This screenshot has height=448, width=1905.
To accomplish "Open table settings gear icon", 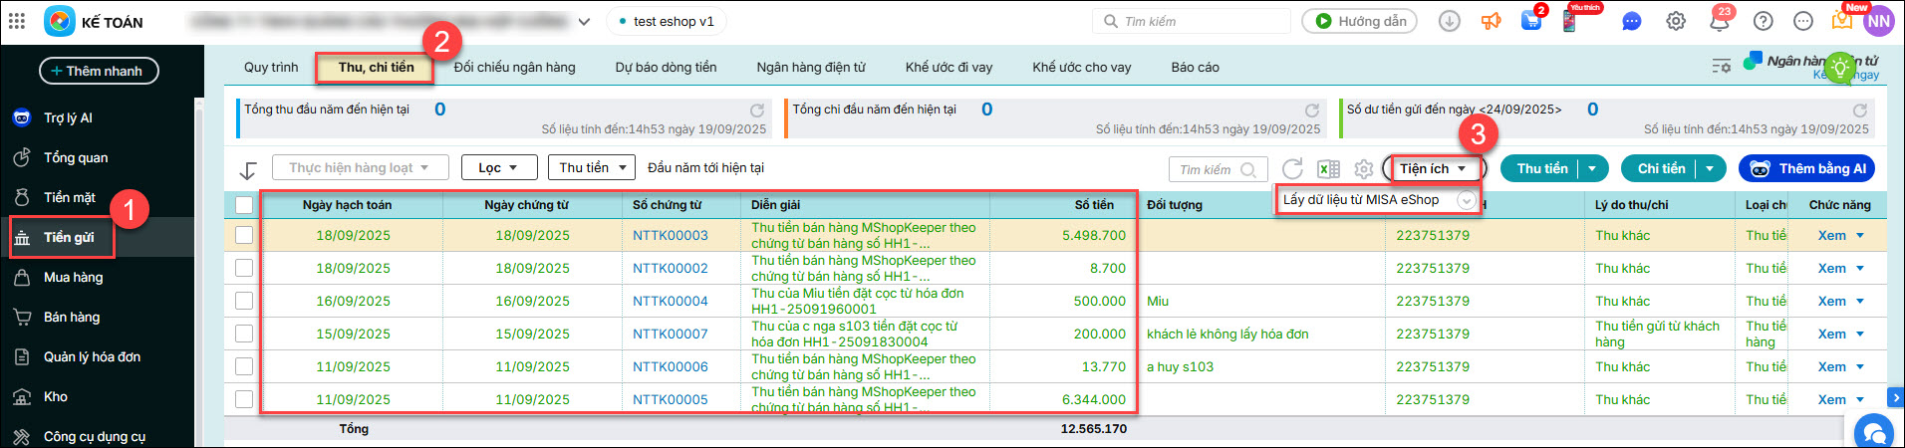I will click(1364, 169).
